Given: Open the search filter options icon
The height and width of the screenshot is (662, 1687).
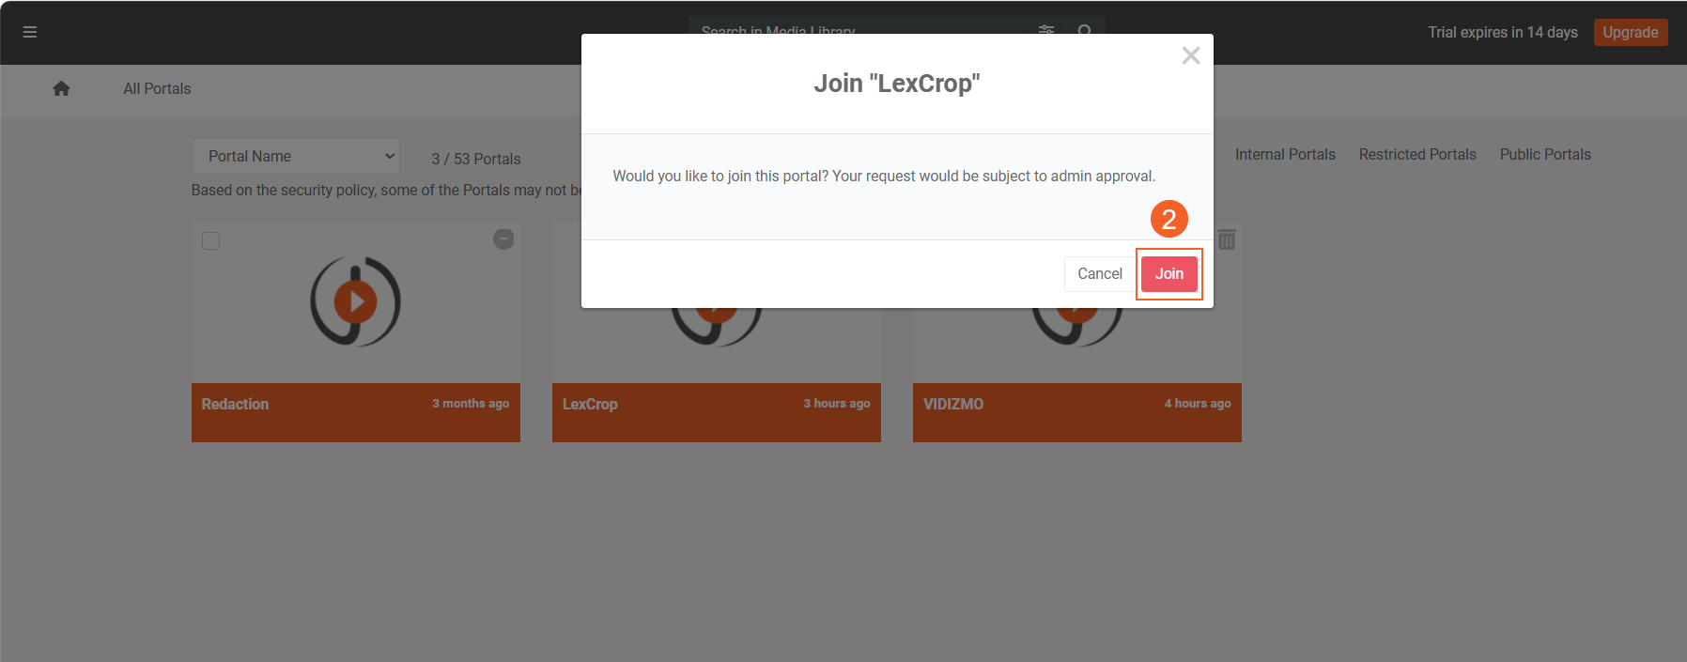Looking at the screenshot, I should point(1046,30).
